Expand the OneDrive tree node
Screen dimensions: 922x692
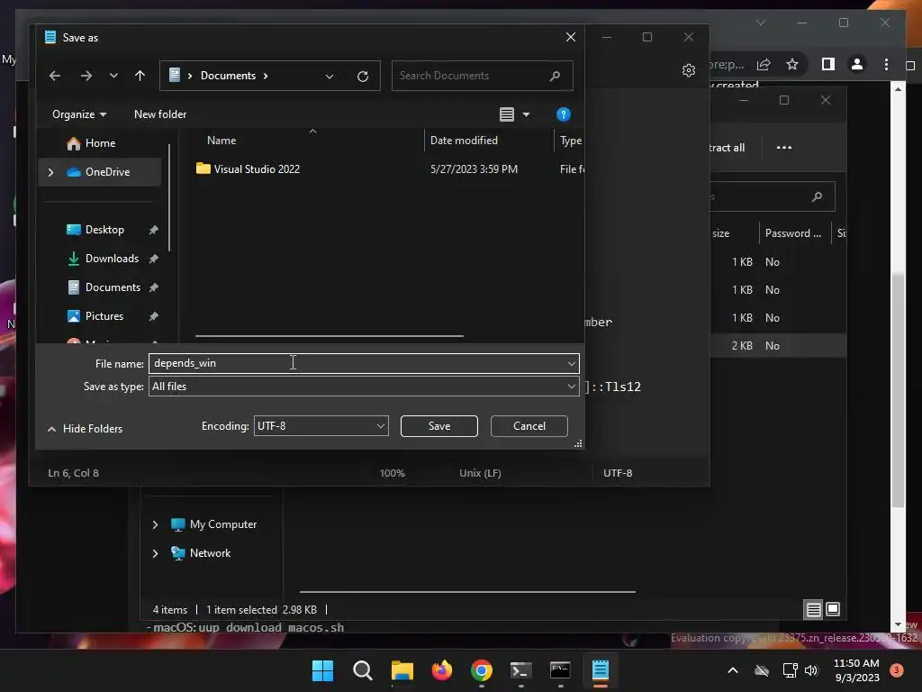pyautogui.click(x=50, y=172)
